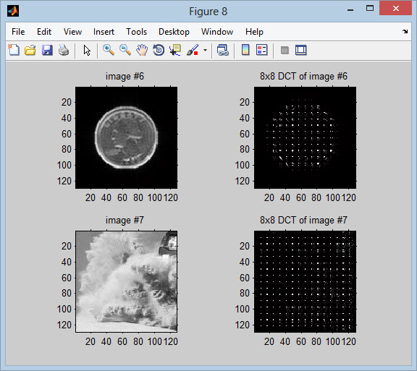Screen dimensions: 417x371
Task: Save figure using the floppy disk icon
Action: pyautogui.click(x=47, y=50)
